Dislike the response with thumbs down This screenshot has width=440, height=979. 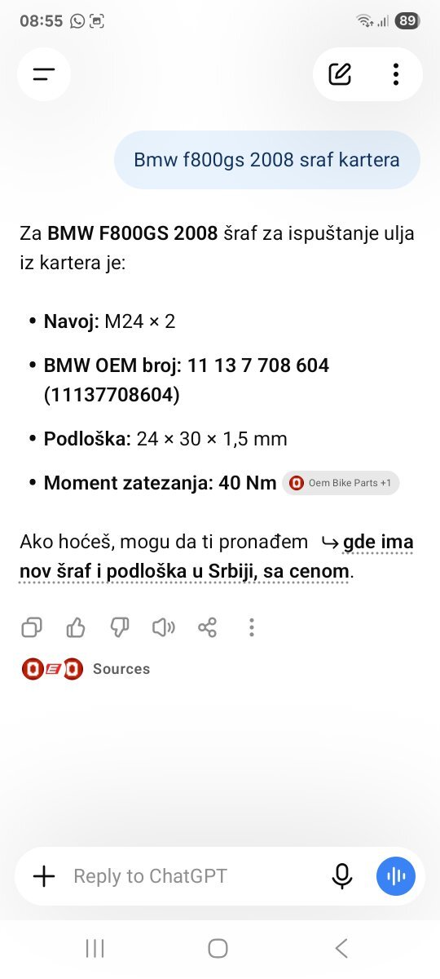120,627
